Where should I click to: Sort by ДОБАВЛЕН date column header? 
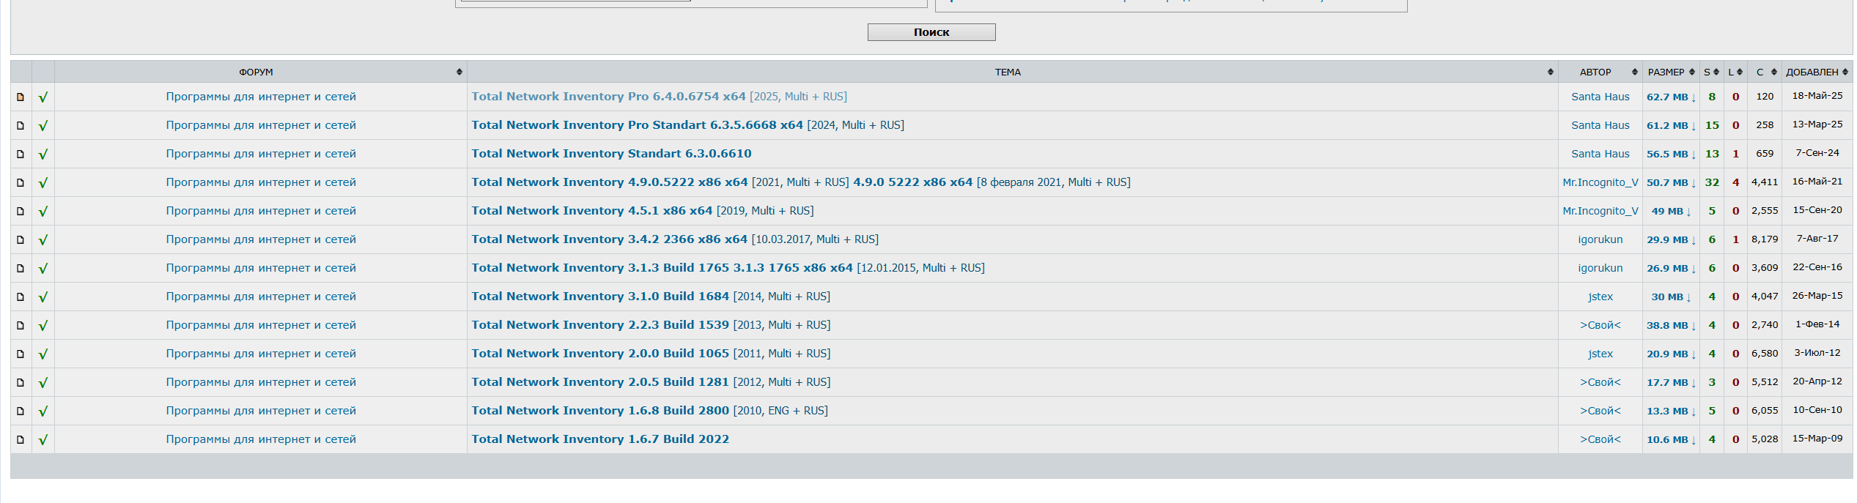click(x=1817, y=72)
